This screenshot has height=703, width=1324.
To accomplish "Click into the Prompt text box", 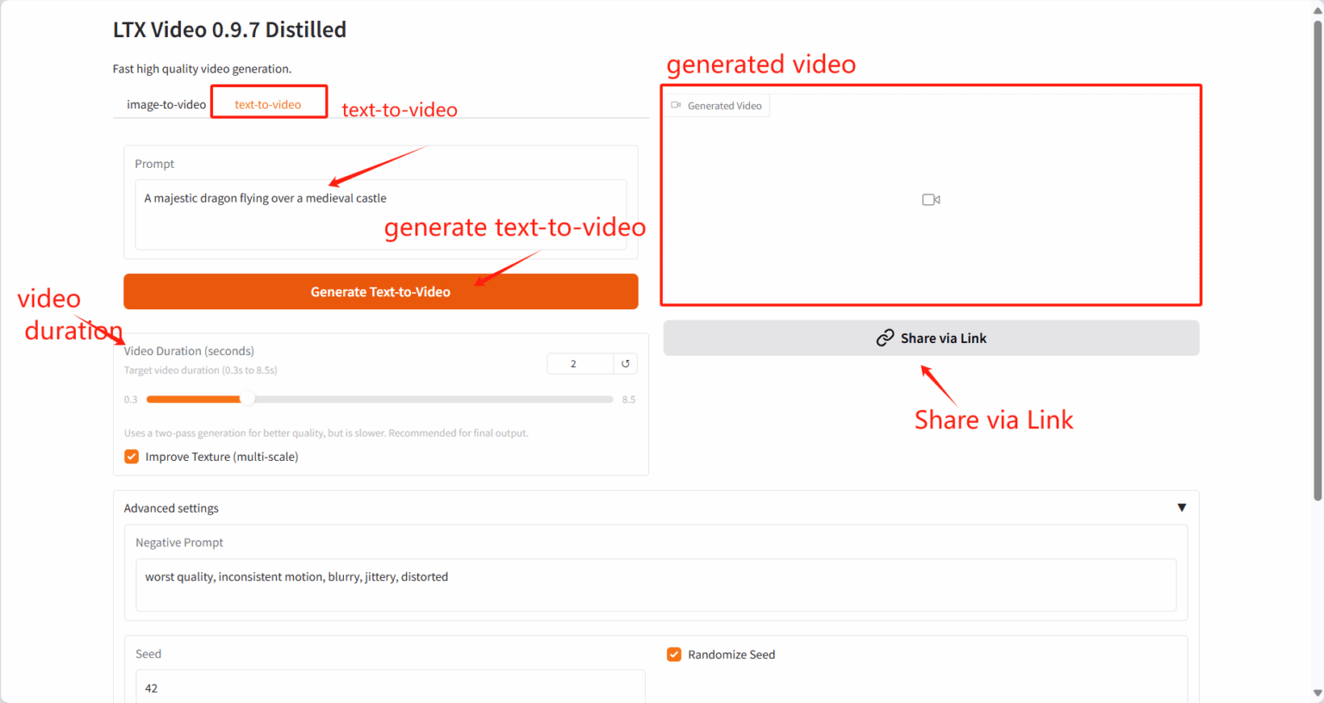I will point(380,215).
